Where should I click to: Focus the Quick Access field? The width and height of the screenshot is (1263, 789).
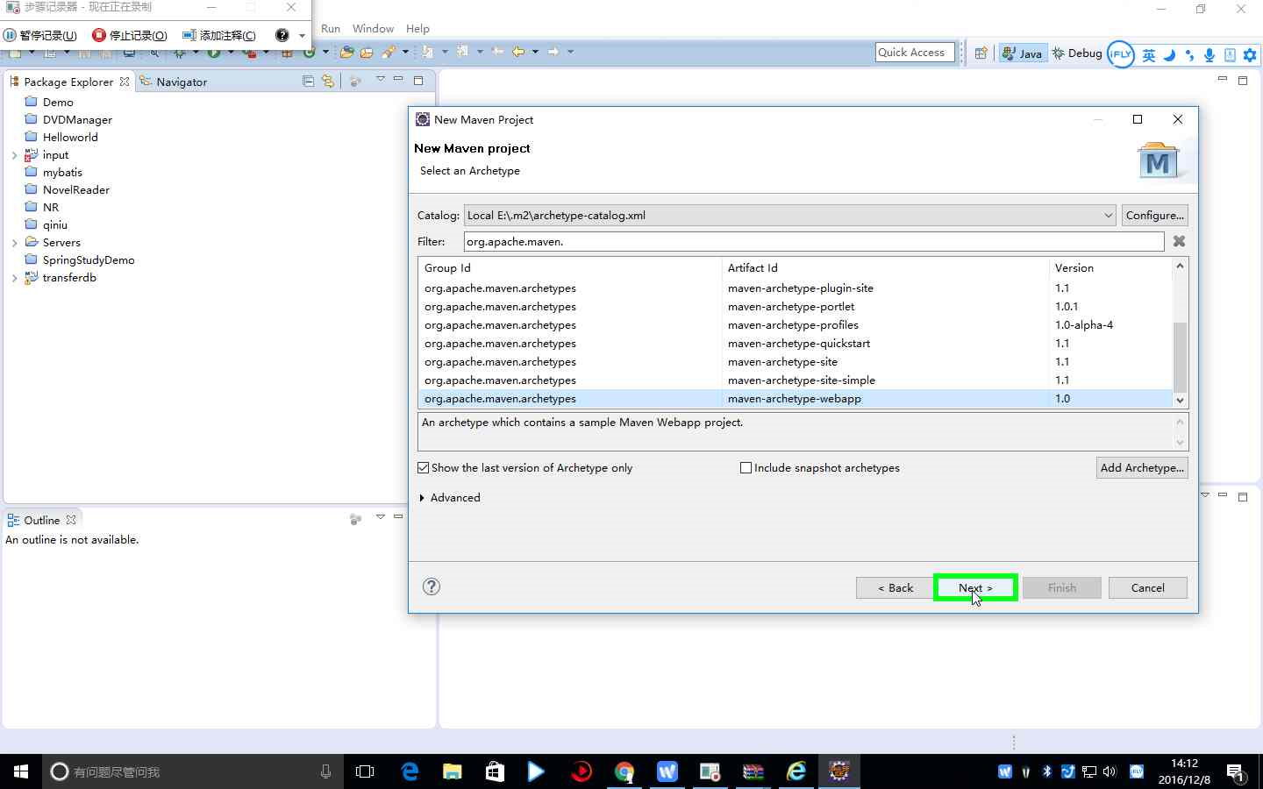tap(915, 53)
